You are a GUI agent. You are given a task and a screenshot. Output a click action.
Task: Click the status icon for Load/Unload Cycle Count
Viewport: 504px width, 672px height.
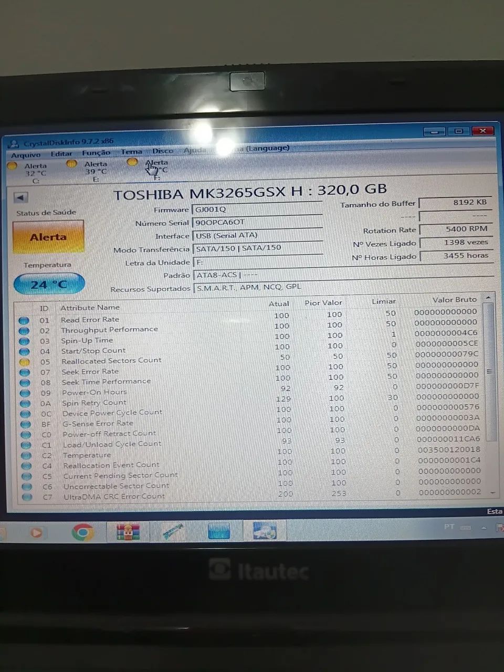click(26, 445)
